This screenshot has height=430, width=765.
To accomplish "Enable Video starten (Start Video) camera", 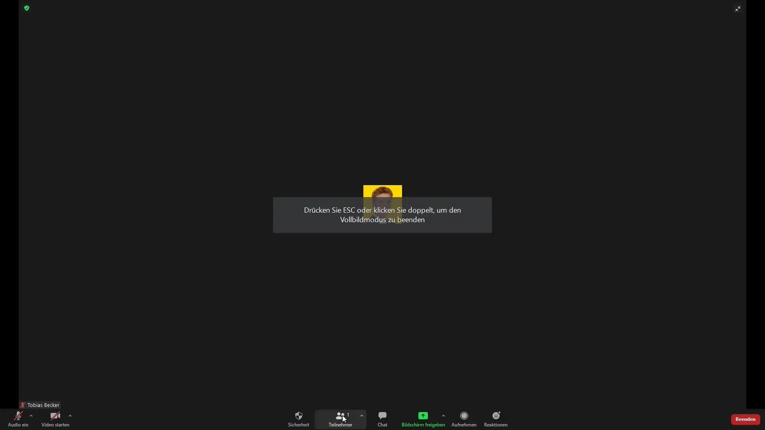I will click(x=55, y=416).
